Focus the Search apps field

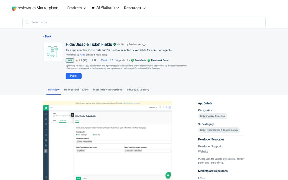pyautogui.click(x=144, y=22)
